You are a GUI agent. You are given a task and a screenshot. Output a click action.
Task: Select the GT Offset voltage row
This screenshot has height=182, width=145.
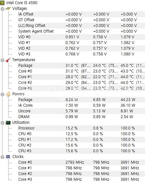tap(81, 20)
